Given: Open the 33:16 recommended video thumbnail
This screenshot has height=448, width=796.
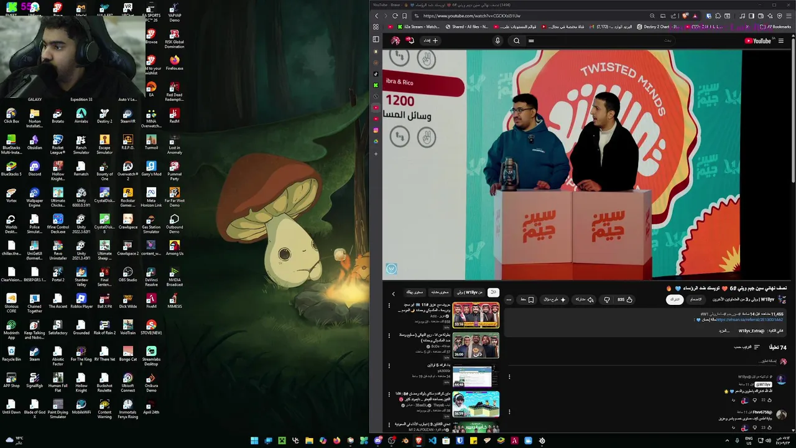Looking at the screenshot, I should pyautogui.click(x=476, y=315).
